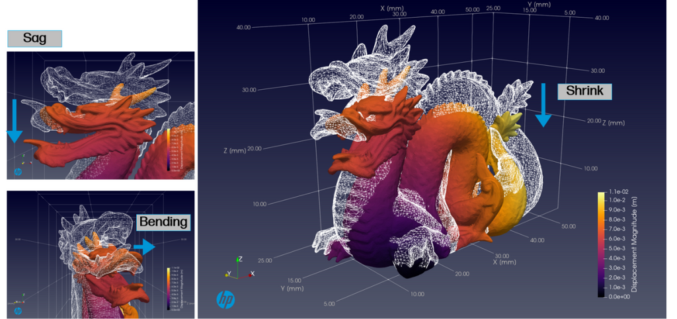
Task: Click the "1.1e-02" legend maximum value
Action: coord(619,193)
